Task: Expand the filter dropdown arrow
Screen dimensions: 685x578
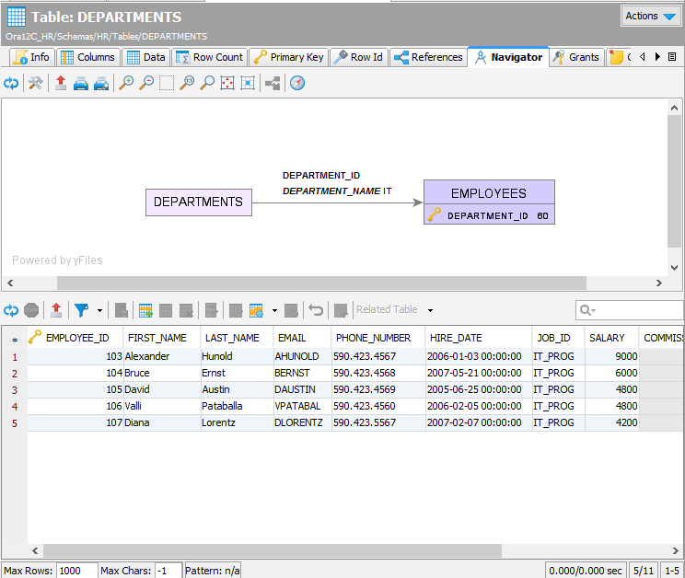Action: (x=99, y=310)
